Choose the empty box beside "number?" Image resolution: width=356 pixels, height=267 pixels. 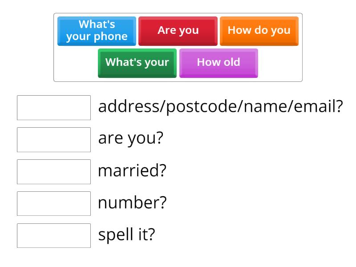(x=54, y=204)
